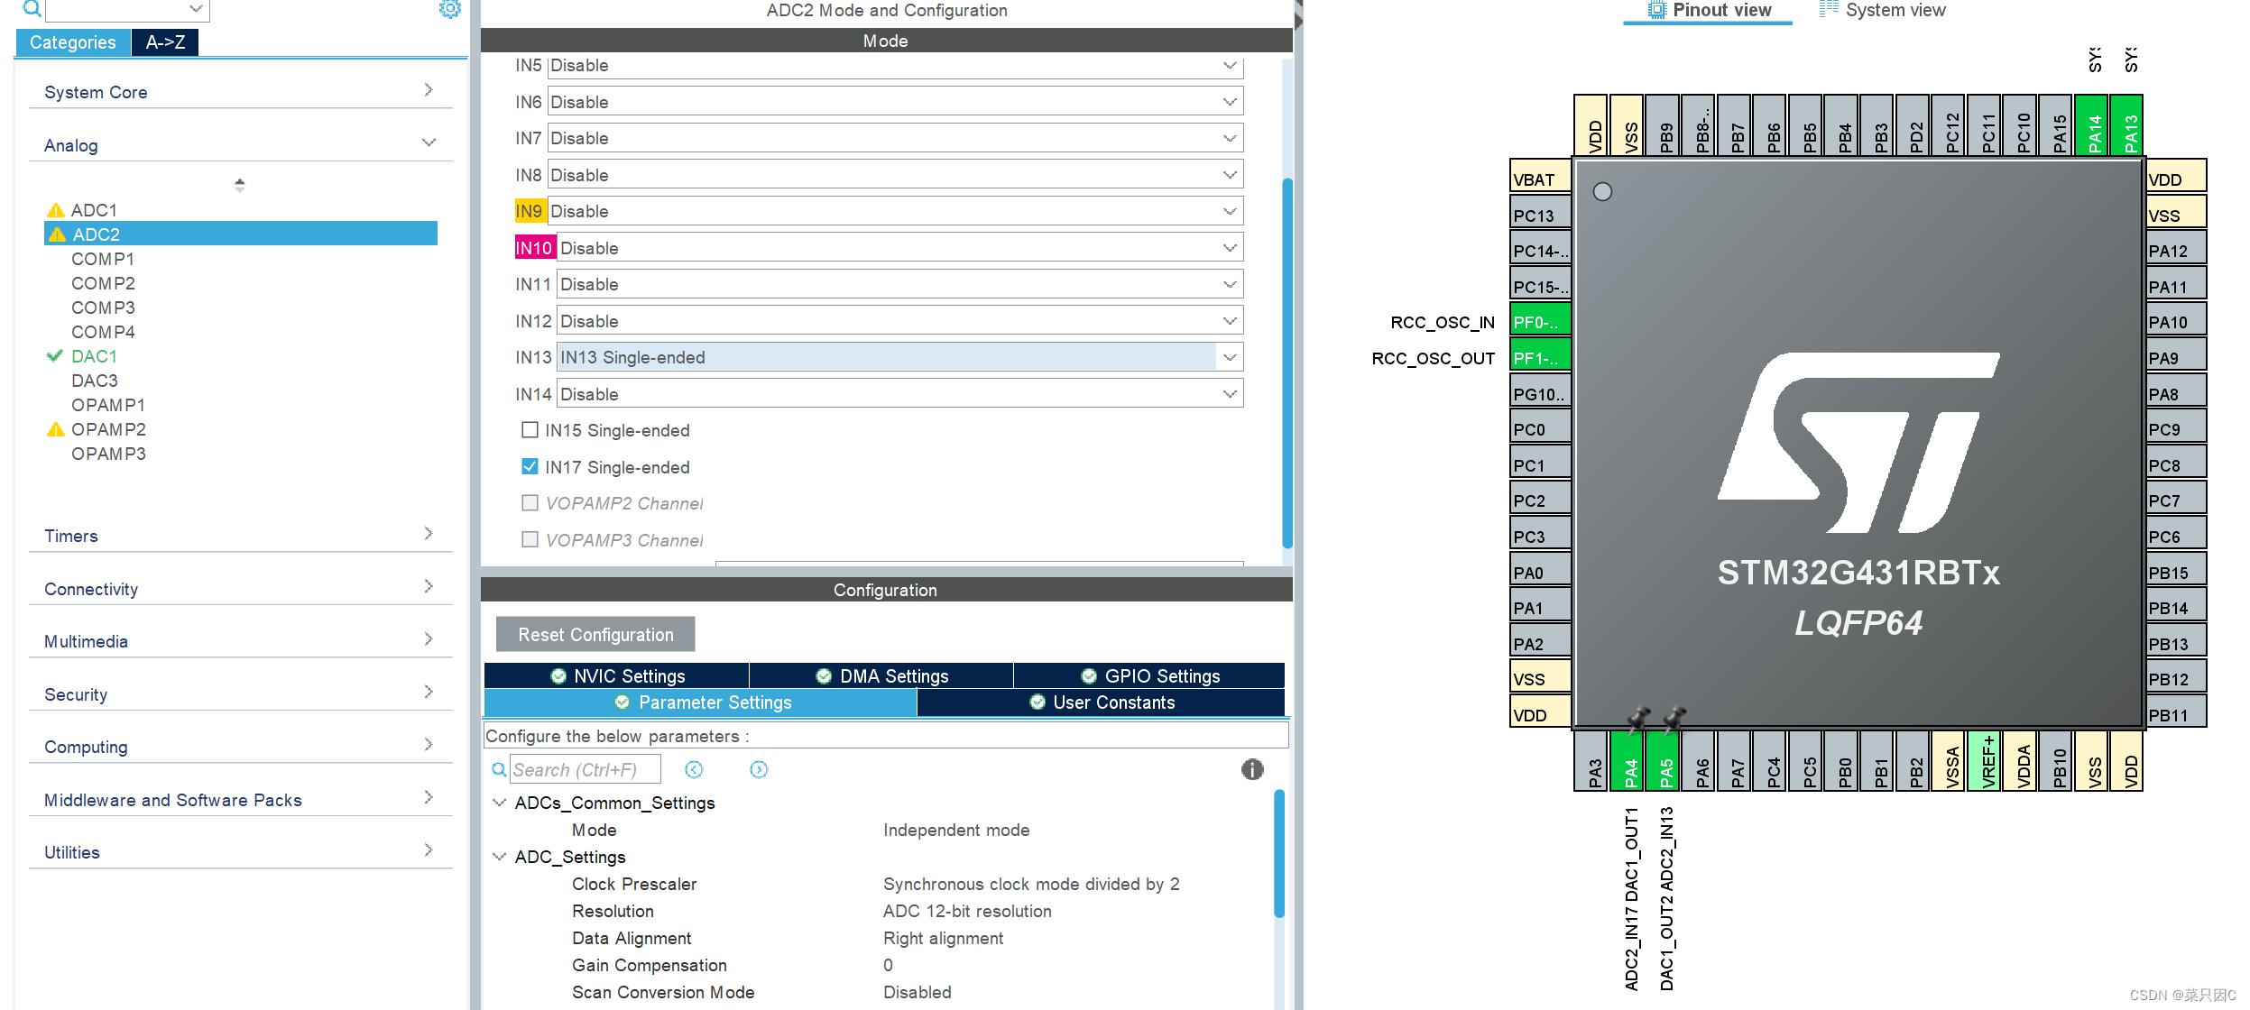Go to previous search result arrow icon
The height and width of the screenshot is (1010, 2250).
(693, 769)
